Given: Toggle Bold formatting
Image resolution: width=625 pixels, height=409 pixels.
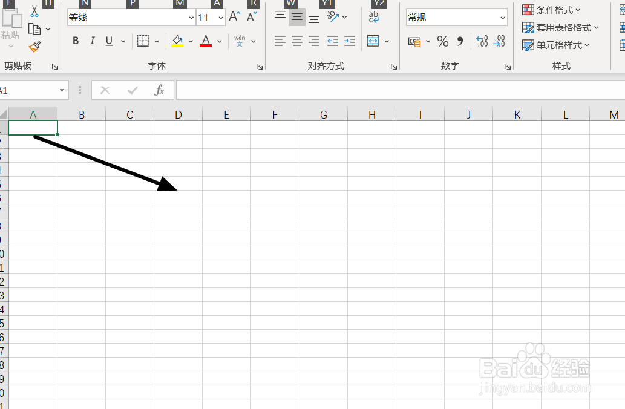Looking at the screenshot, I should [76, 41].
